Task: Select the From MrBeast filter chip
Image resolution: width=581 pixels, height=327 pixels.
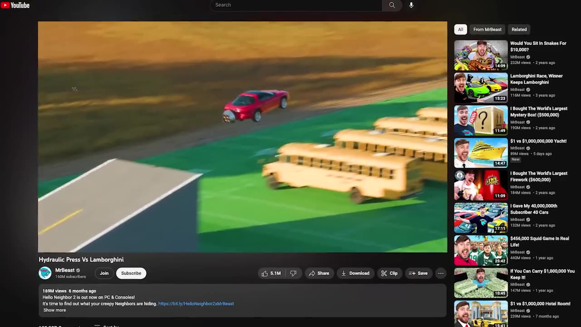Action: [x=487, y=30]
